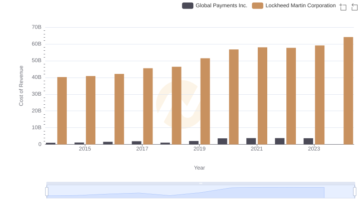363x209 pixels.
Task: Click the zoom reset restore icon
Action: 354,7
